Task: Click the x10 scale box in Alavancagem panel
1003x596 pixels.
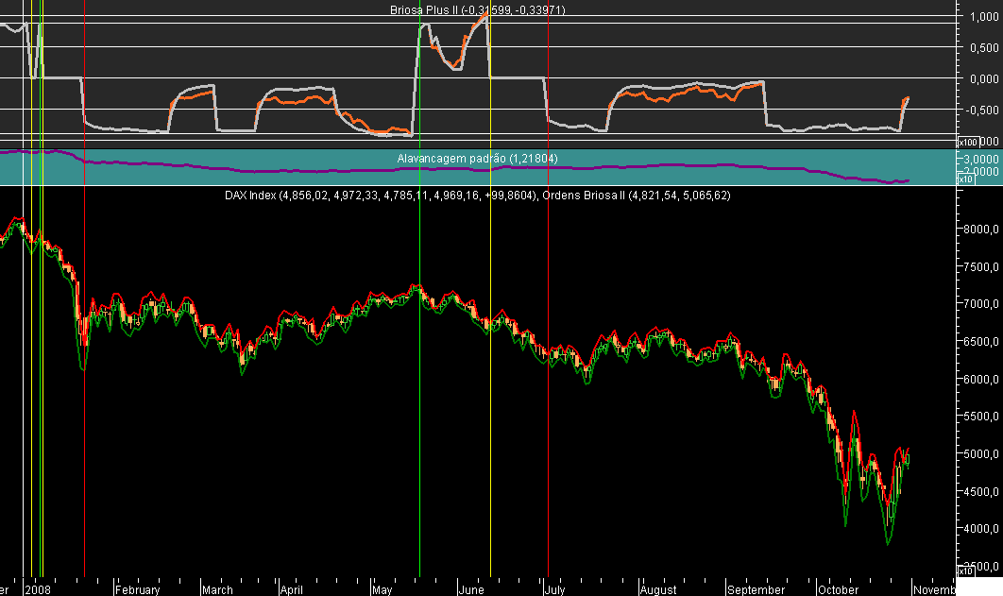Action: (x=965, y=179)
